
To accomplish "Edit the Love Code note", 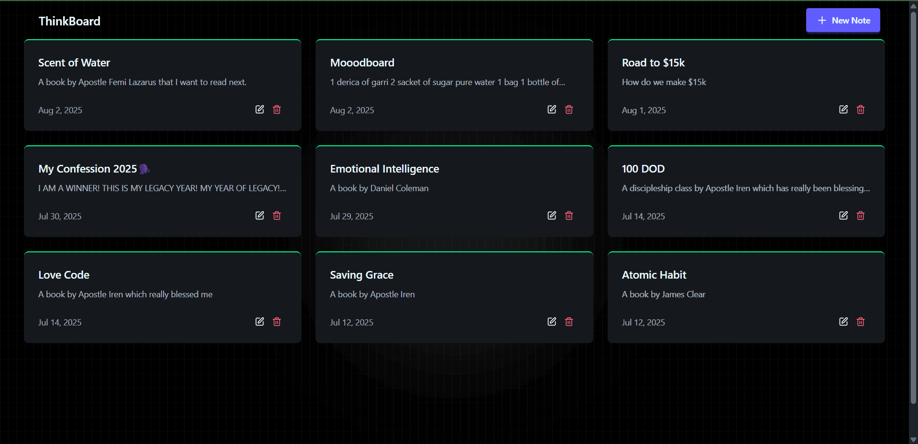I will pyautogui.click(x=260, y=322).
